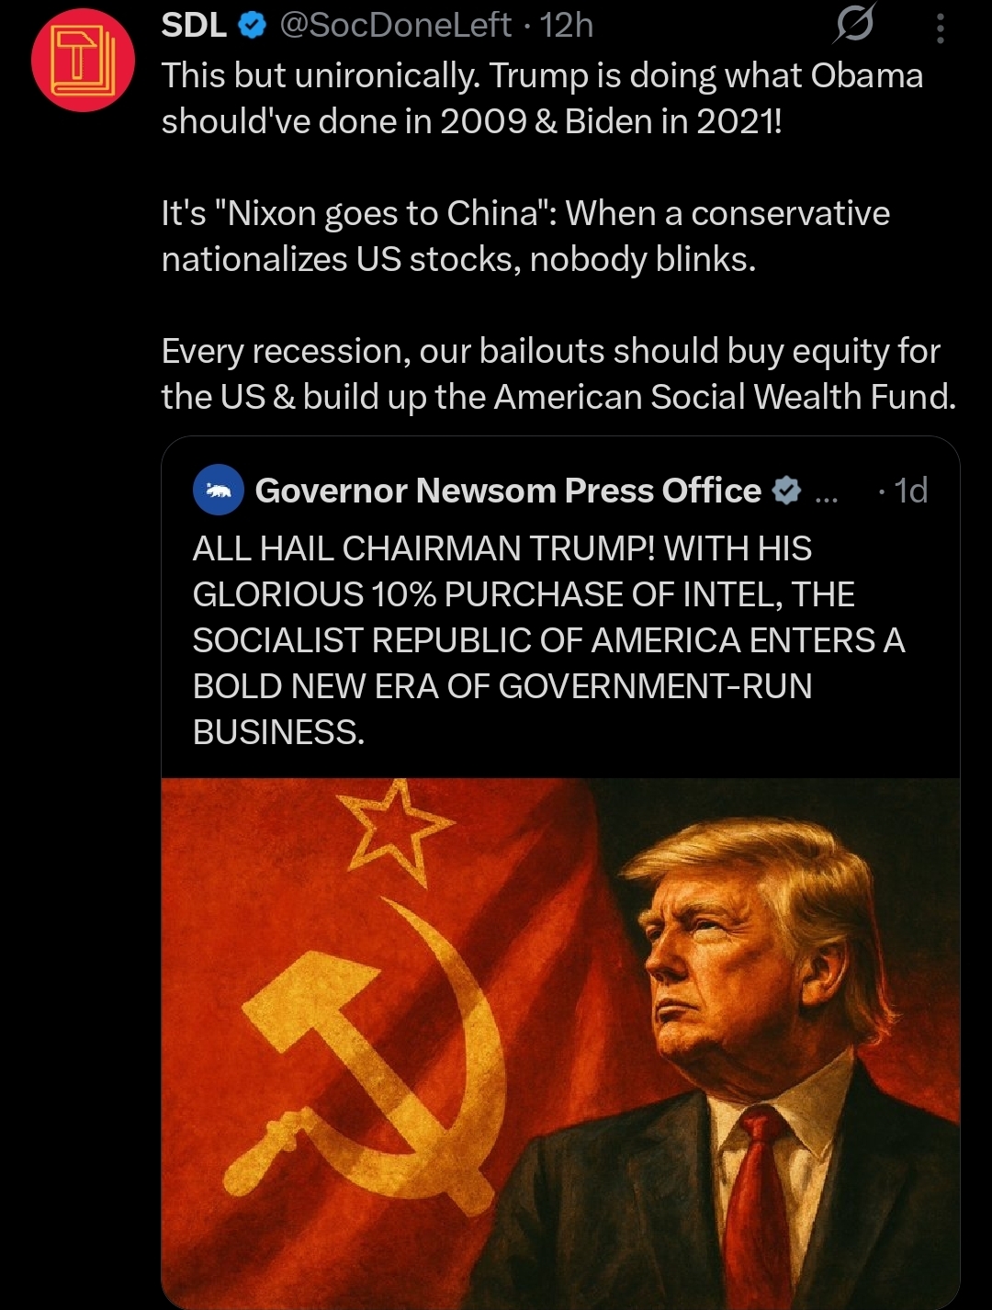The width and height of the screenshot is (992, 1310).
Task: Tap the "This but unironically" paragraph
Action: pyautogui.click(x=543, y=98)
